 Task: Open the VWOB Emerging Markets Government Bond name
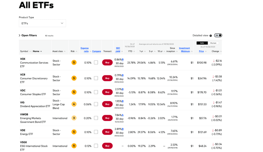[33, 120]
